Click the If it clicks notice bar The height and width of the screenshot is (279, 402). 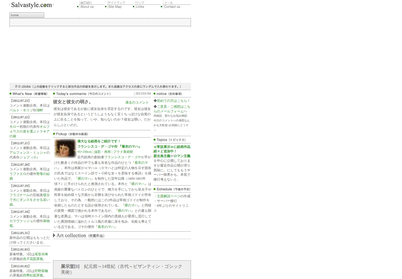pyautogui.click(x=100, y=86)
